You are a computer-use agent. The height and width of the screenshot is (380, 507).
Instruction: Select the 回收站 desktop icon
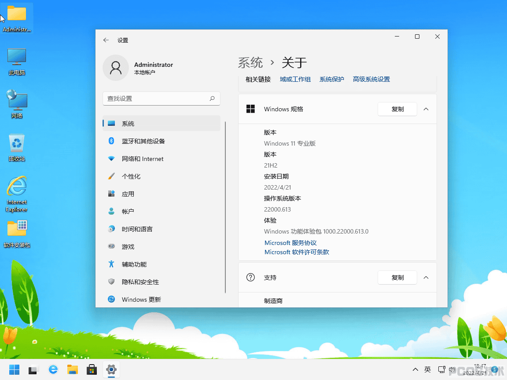coord(17,147)
